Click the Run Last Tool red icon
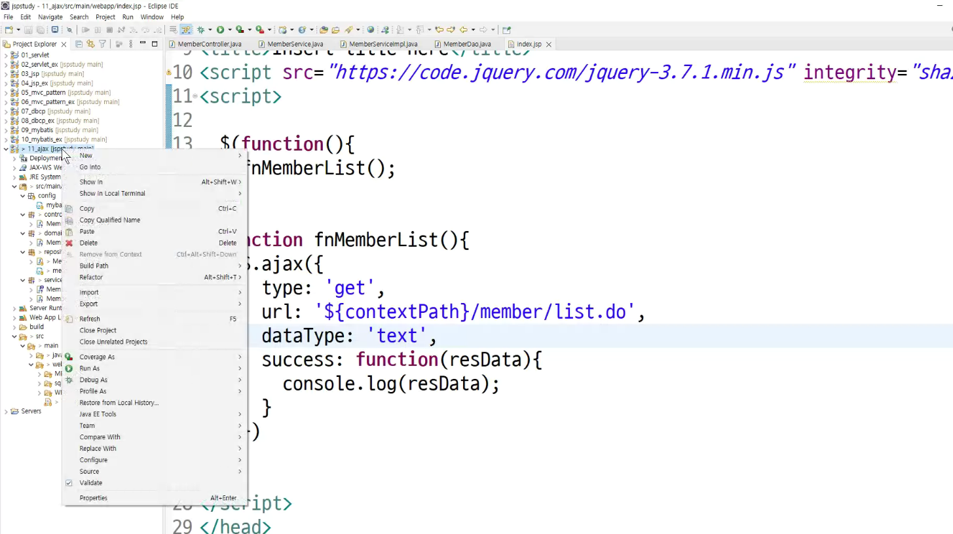Image resolution: width=953 pixels, height=534 pixels. [x=259, y=29]
